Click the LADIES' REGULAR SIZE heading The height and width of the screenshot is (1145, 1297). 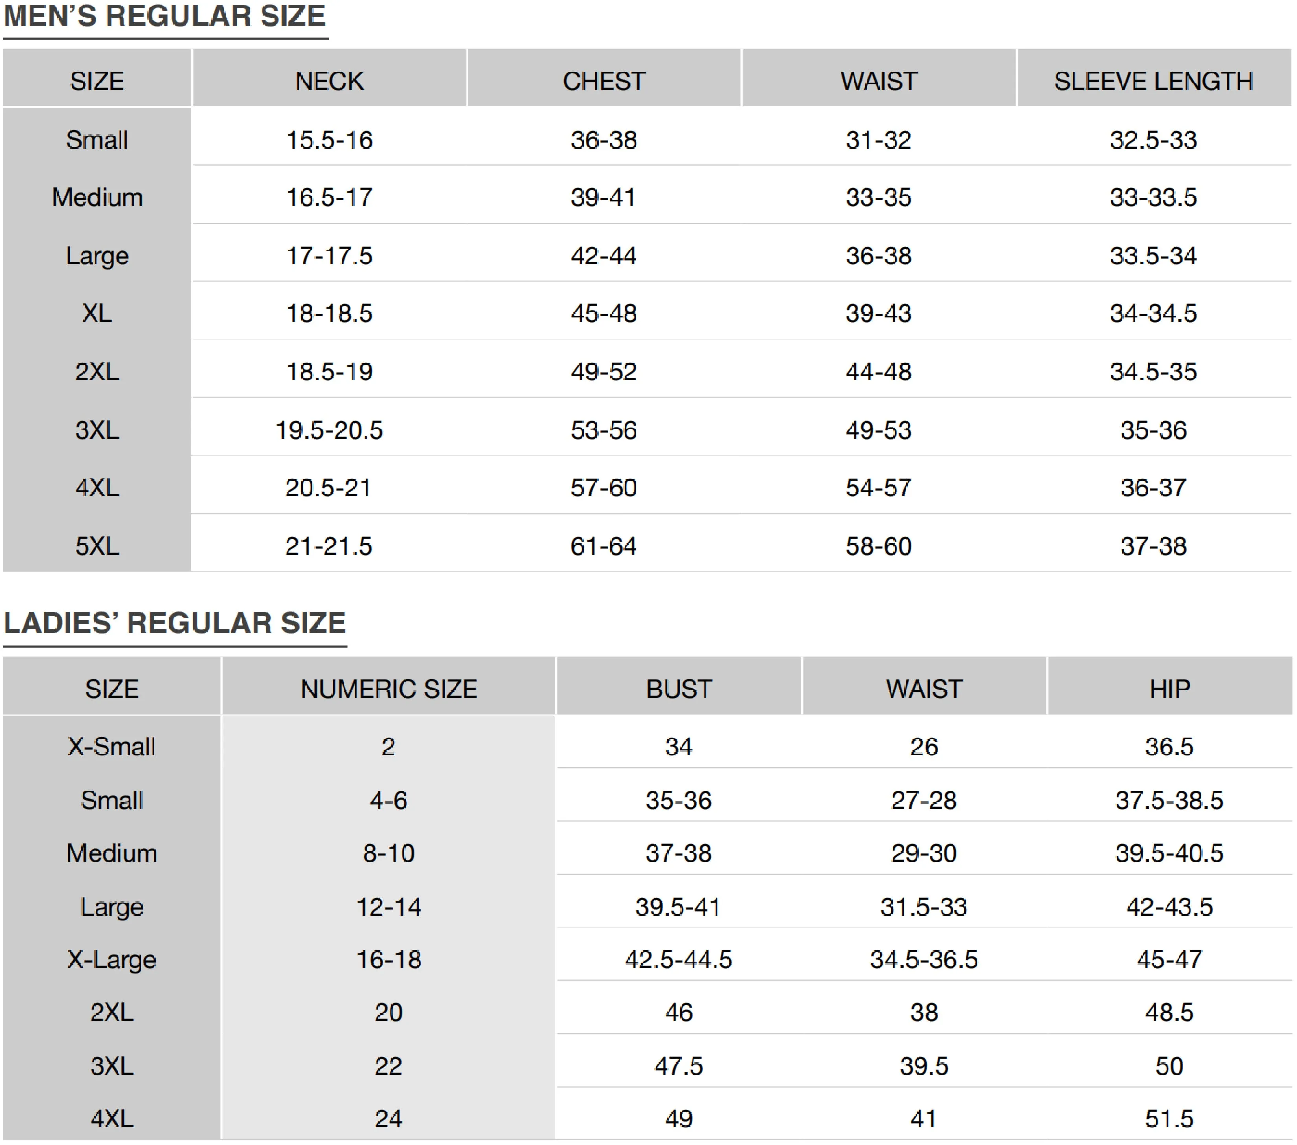[x=175, y=622]
